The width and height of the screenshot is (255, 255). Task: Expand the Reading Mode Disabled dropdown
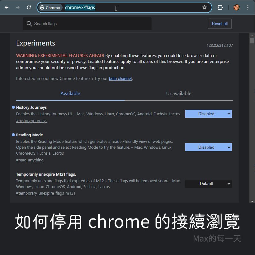(x=208, y=147)
